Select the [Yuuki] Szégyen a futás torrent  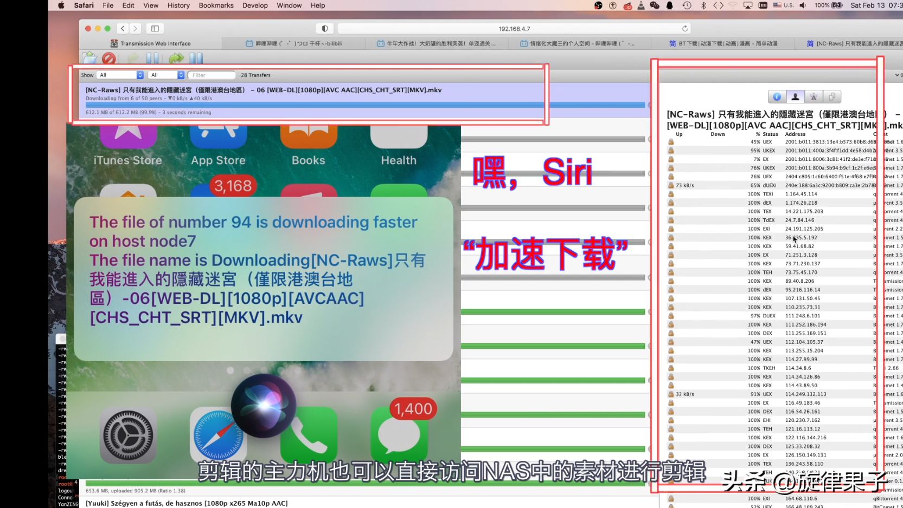pyautogui.click(x=187, y=503)
